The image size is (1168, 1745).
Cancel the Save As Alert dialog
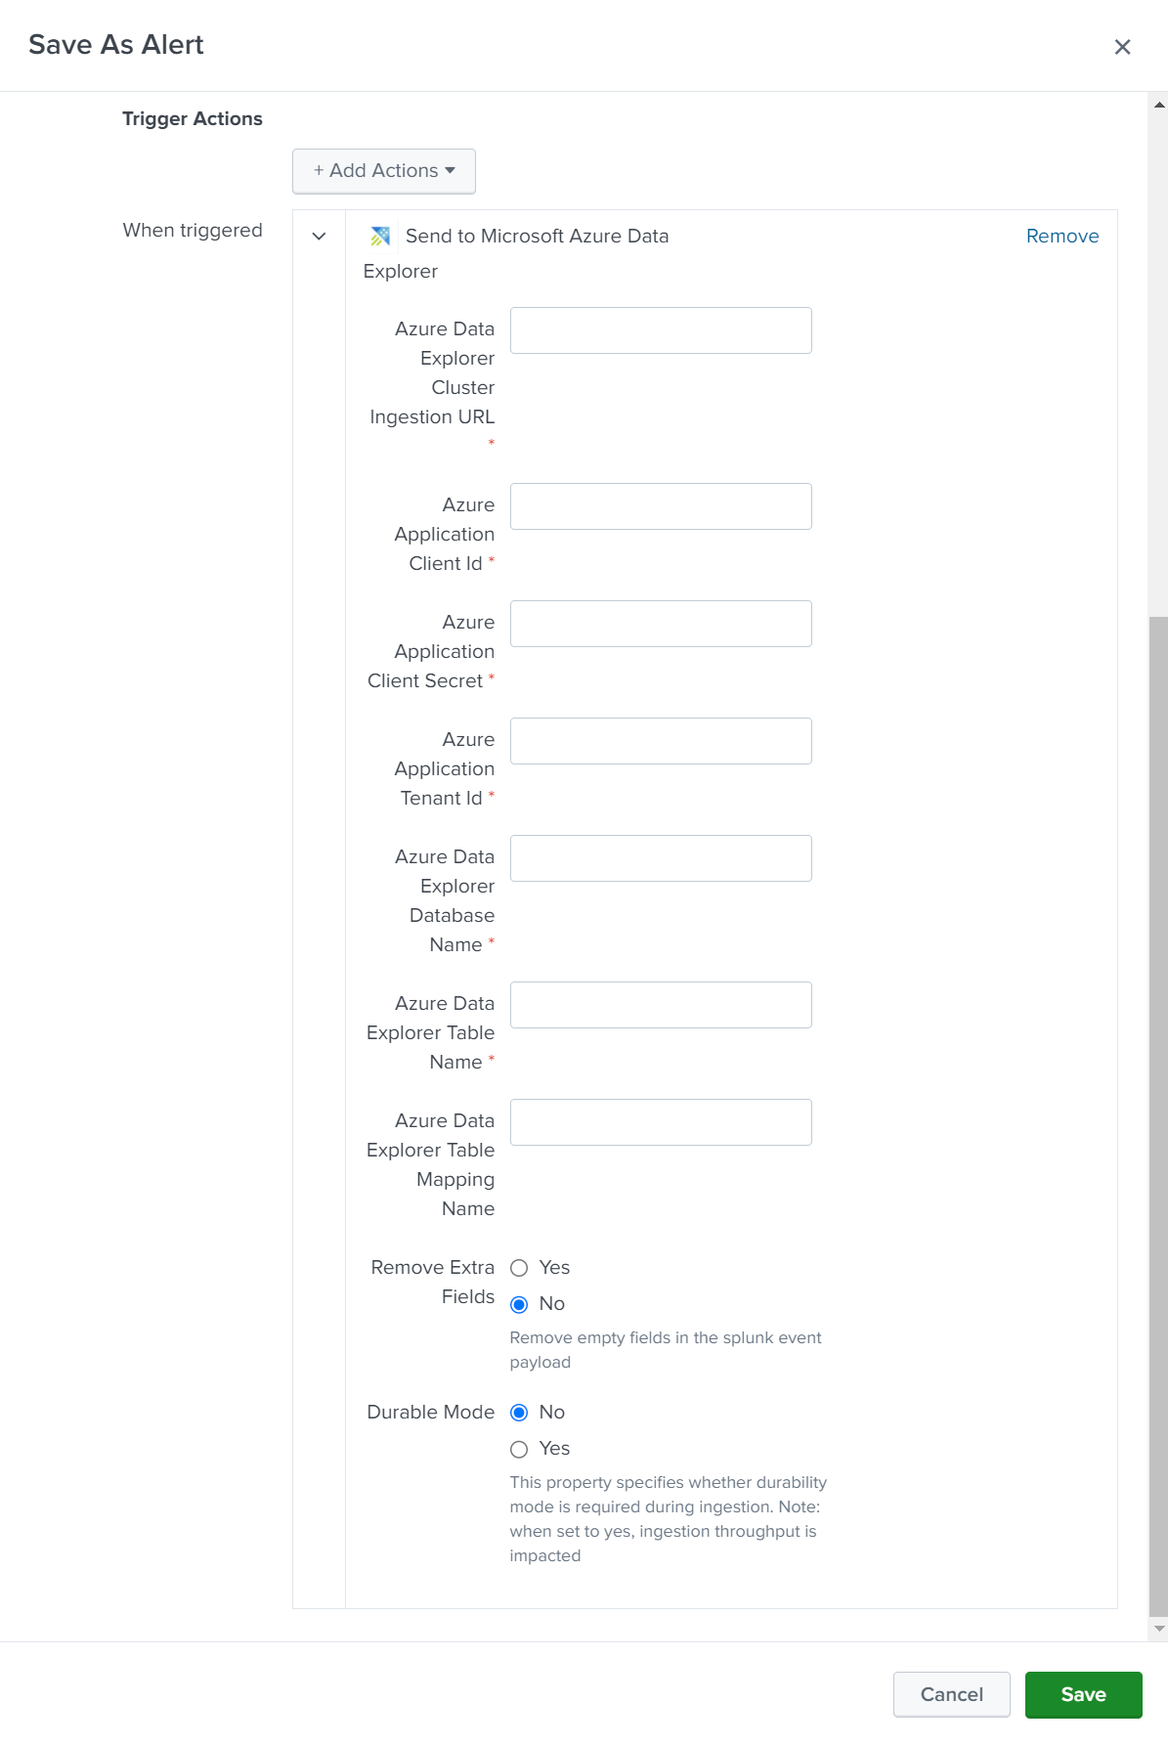tap(950, 1694)
